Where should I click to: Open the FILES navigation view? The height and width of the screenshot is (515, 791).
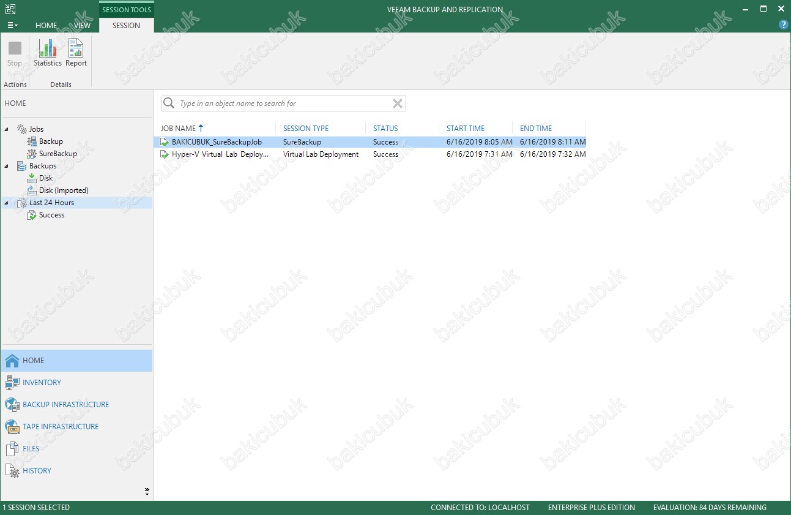(x=76, y=449)
